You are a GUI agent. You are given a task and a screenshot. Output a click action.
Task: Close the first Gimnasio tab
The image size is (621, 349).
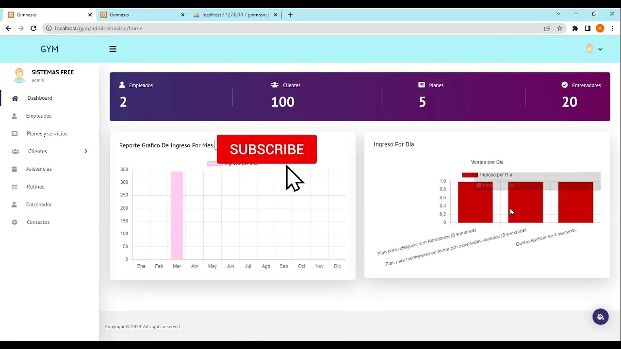click(x=90, y=15)
